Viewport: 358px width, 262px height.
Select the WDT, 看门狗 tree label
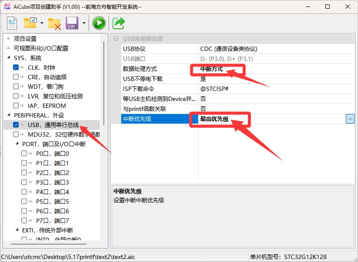click(x=46, y=87)
